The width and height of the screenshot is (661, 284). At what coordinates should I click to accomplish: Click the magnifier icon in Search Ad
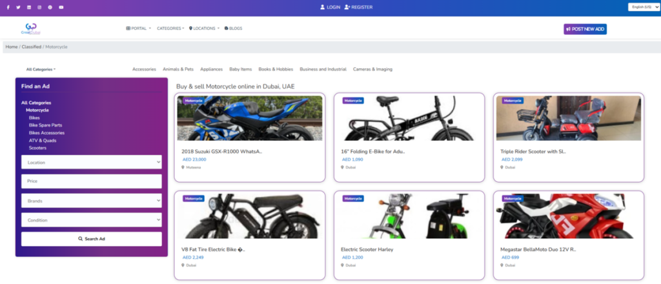(81, 239)
